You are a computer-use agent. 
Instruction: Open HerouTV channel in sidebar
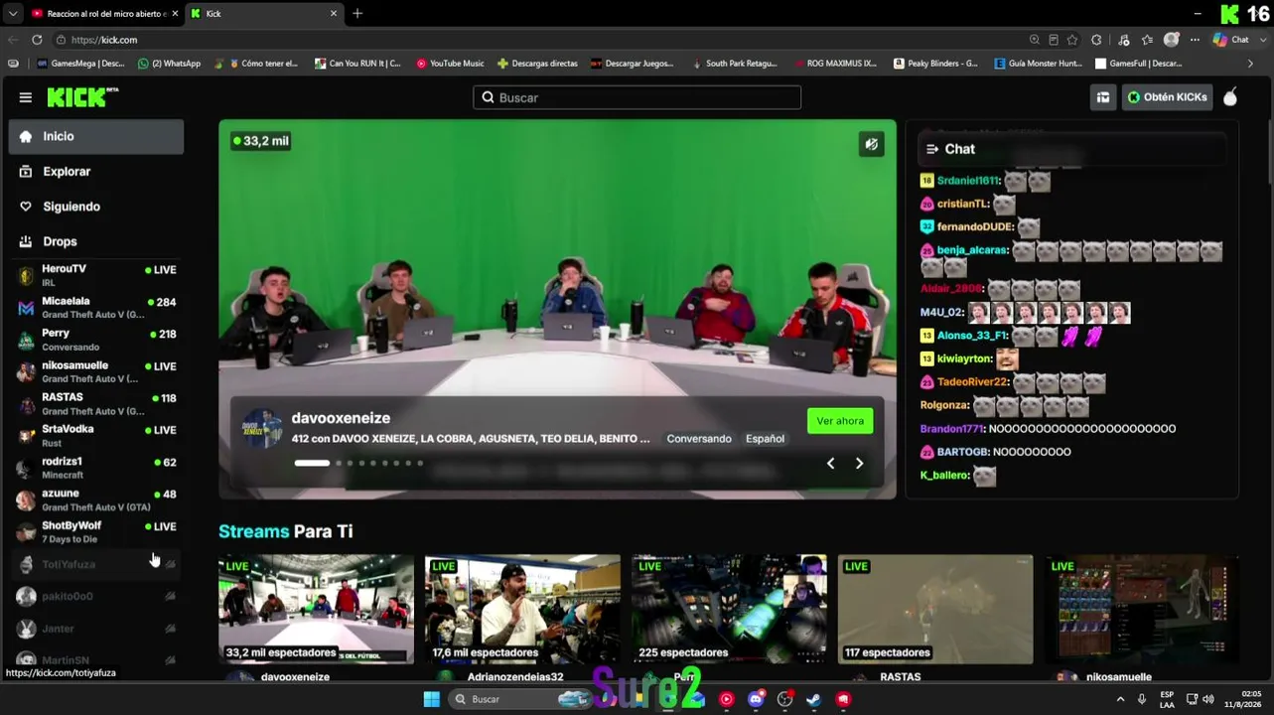click(x=96, y=275)
